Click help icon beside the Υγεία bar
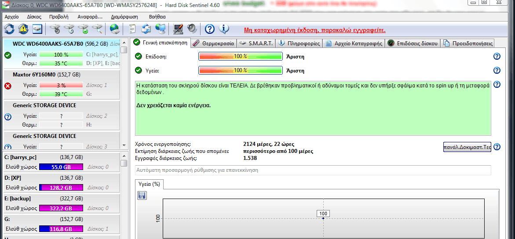The height and width of the screenshot is (239, 515). point(497,70)
